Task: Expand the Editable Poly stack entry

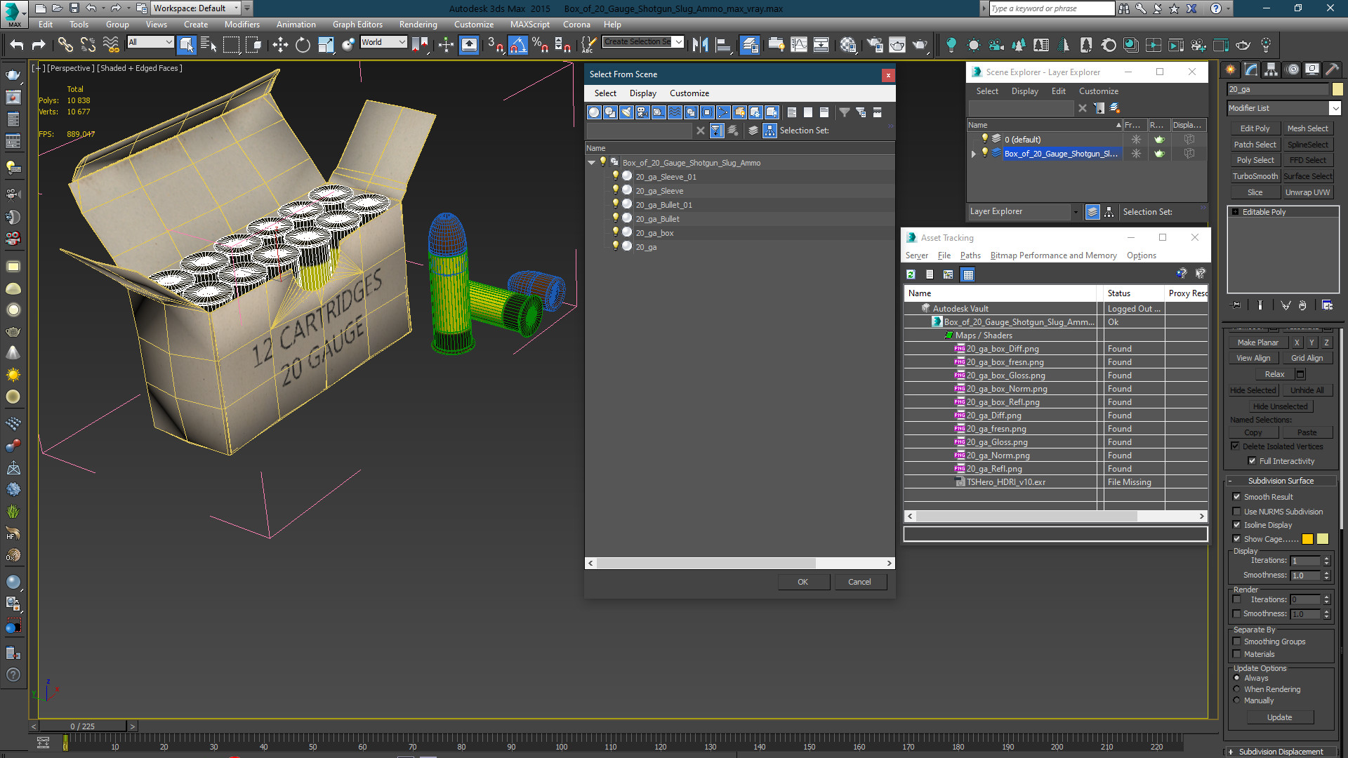Action: (x=1236, y=212)
